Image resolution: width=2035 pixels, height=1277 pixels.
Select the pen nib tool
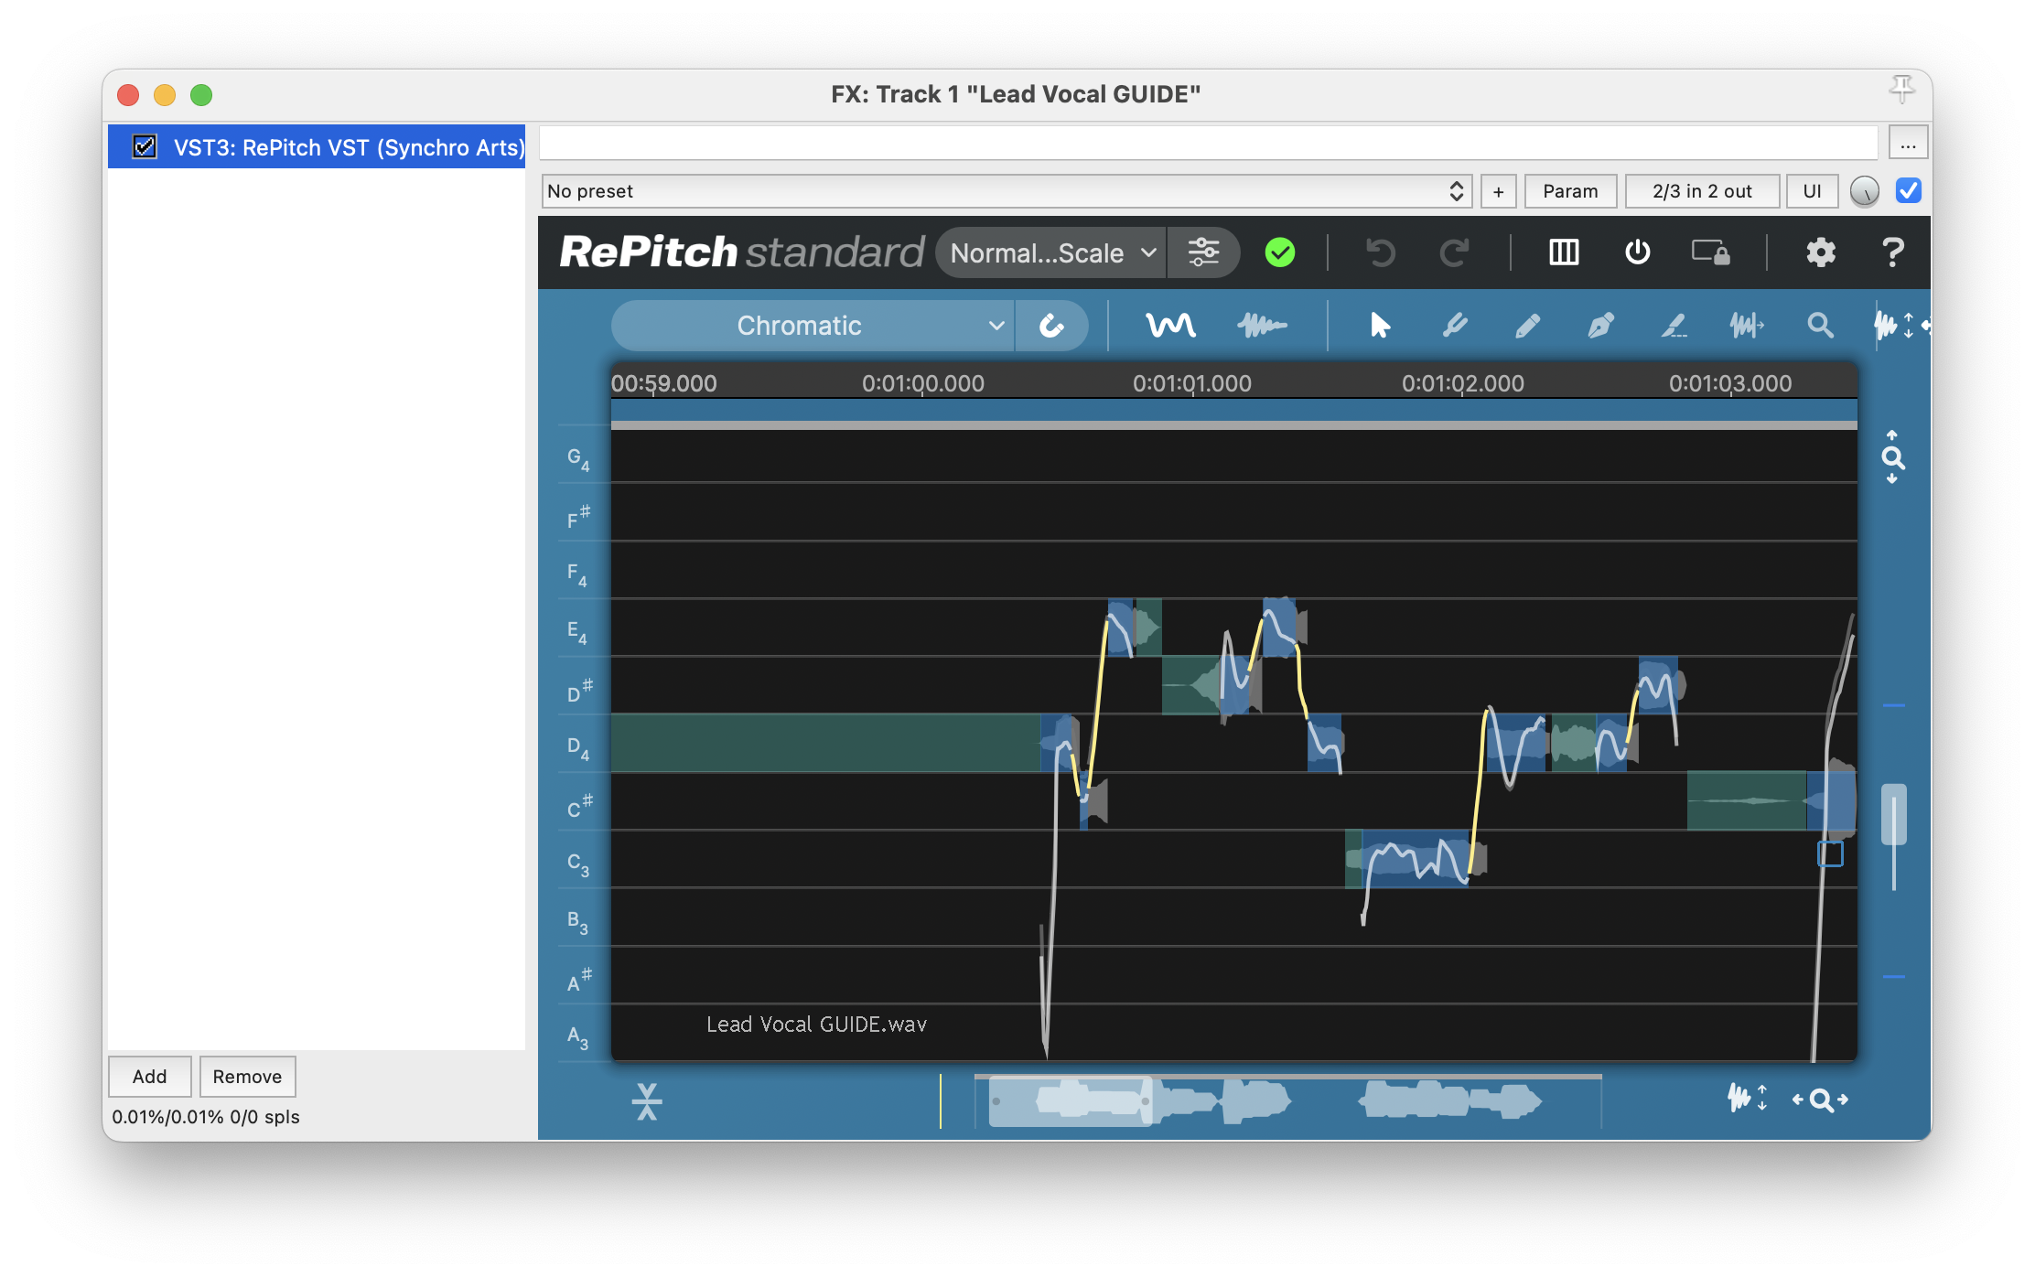(1600, 326)
